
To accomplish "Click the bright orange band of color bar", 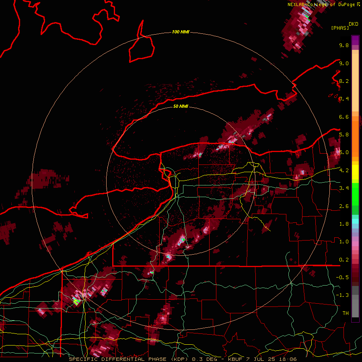I will [355, 138].
